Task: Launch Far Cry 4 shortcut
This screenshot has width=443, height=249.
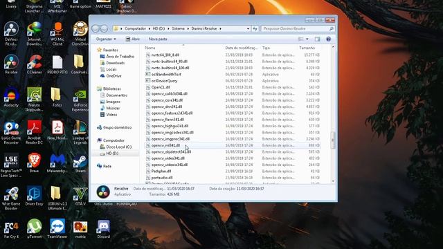Action: click(11, 229)
